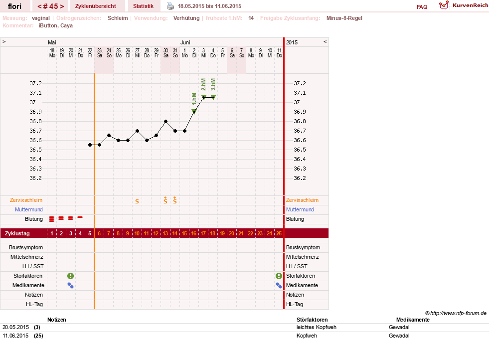This screenshot has height=349, width=489.
Task: Click the 1.hM green triangle marker
Action: pos(194,111)
